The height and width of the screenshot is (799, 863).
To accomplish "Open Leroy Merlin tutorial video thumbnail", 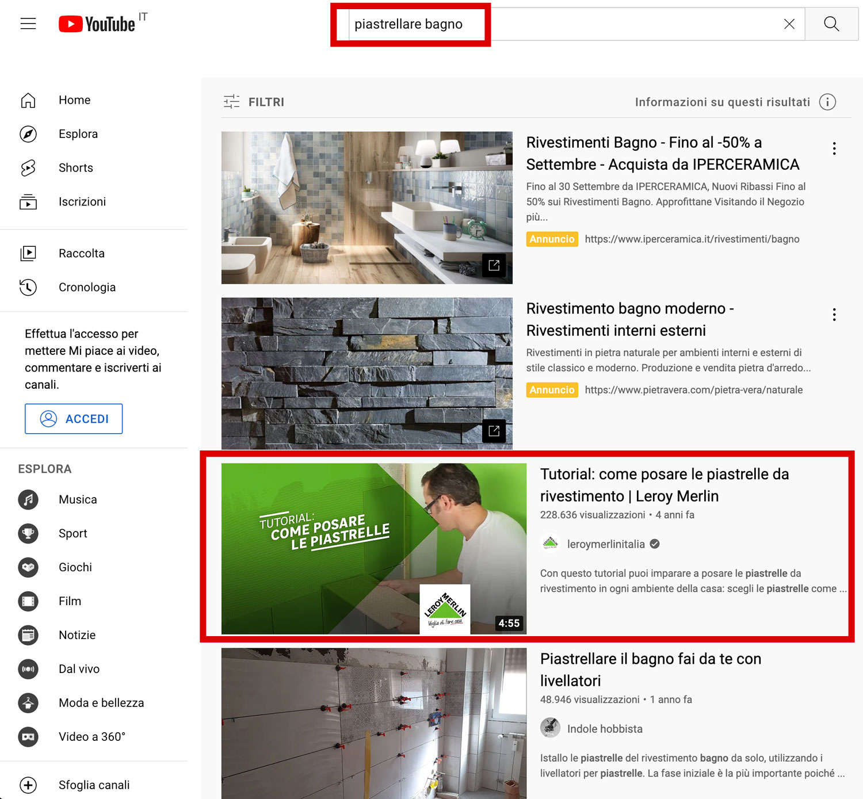I will point(374,549).
